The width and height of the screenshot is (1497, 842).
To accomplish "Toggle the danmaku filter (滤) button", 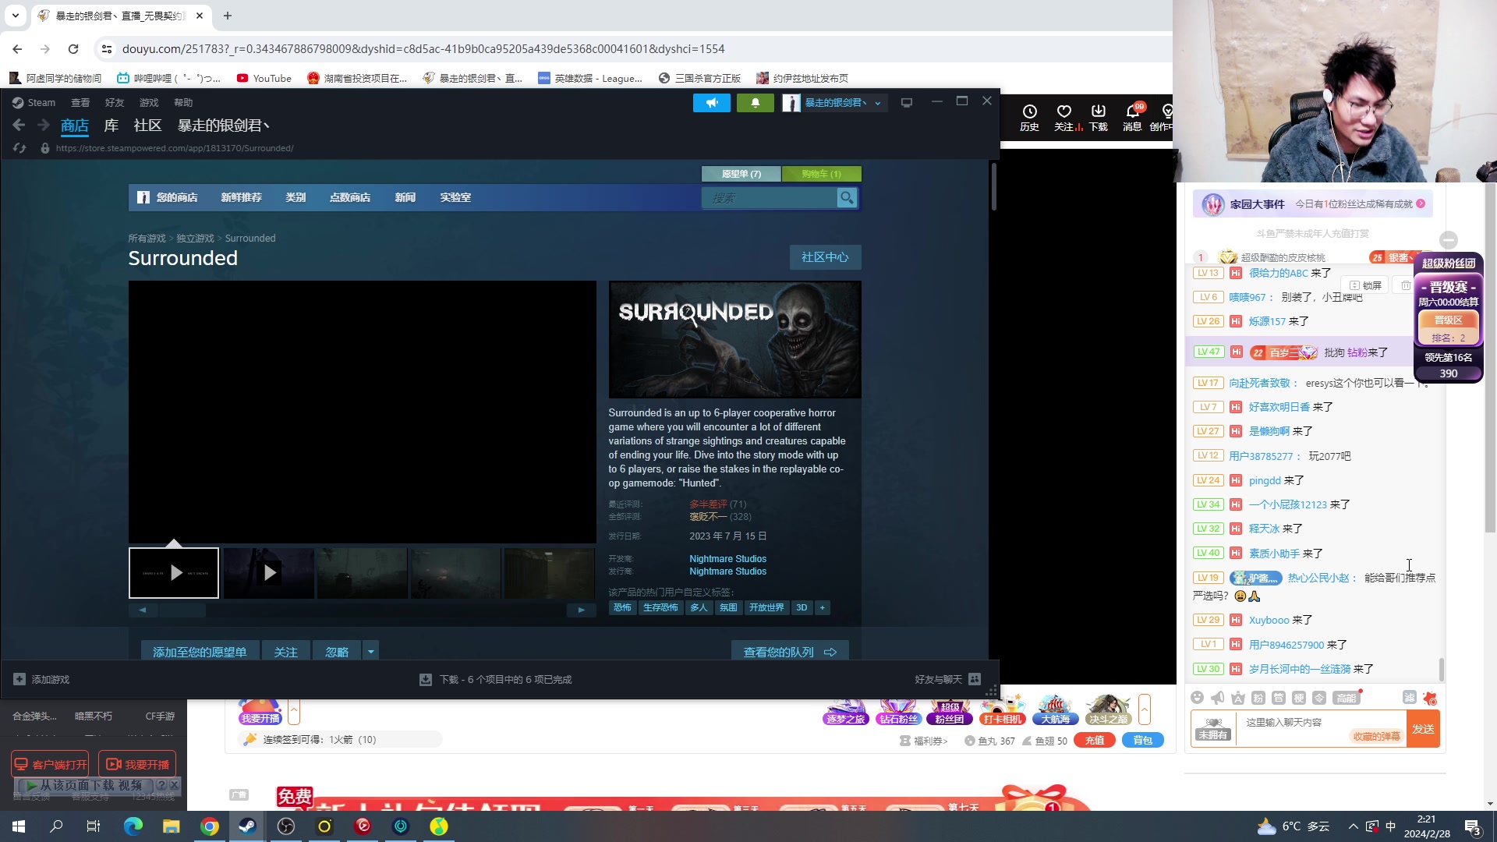I will click(1408, 698).
